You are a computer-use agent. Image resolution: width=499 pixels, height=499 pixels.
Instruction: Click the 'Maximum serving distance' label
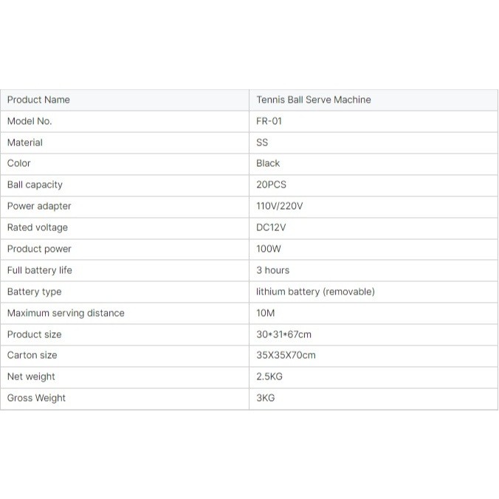(66, 313)
